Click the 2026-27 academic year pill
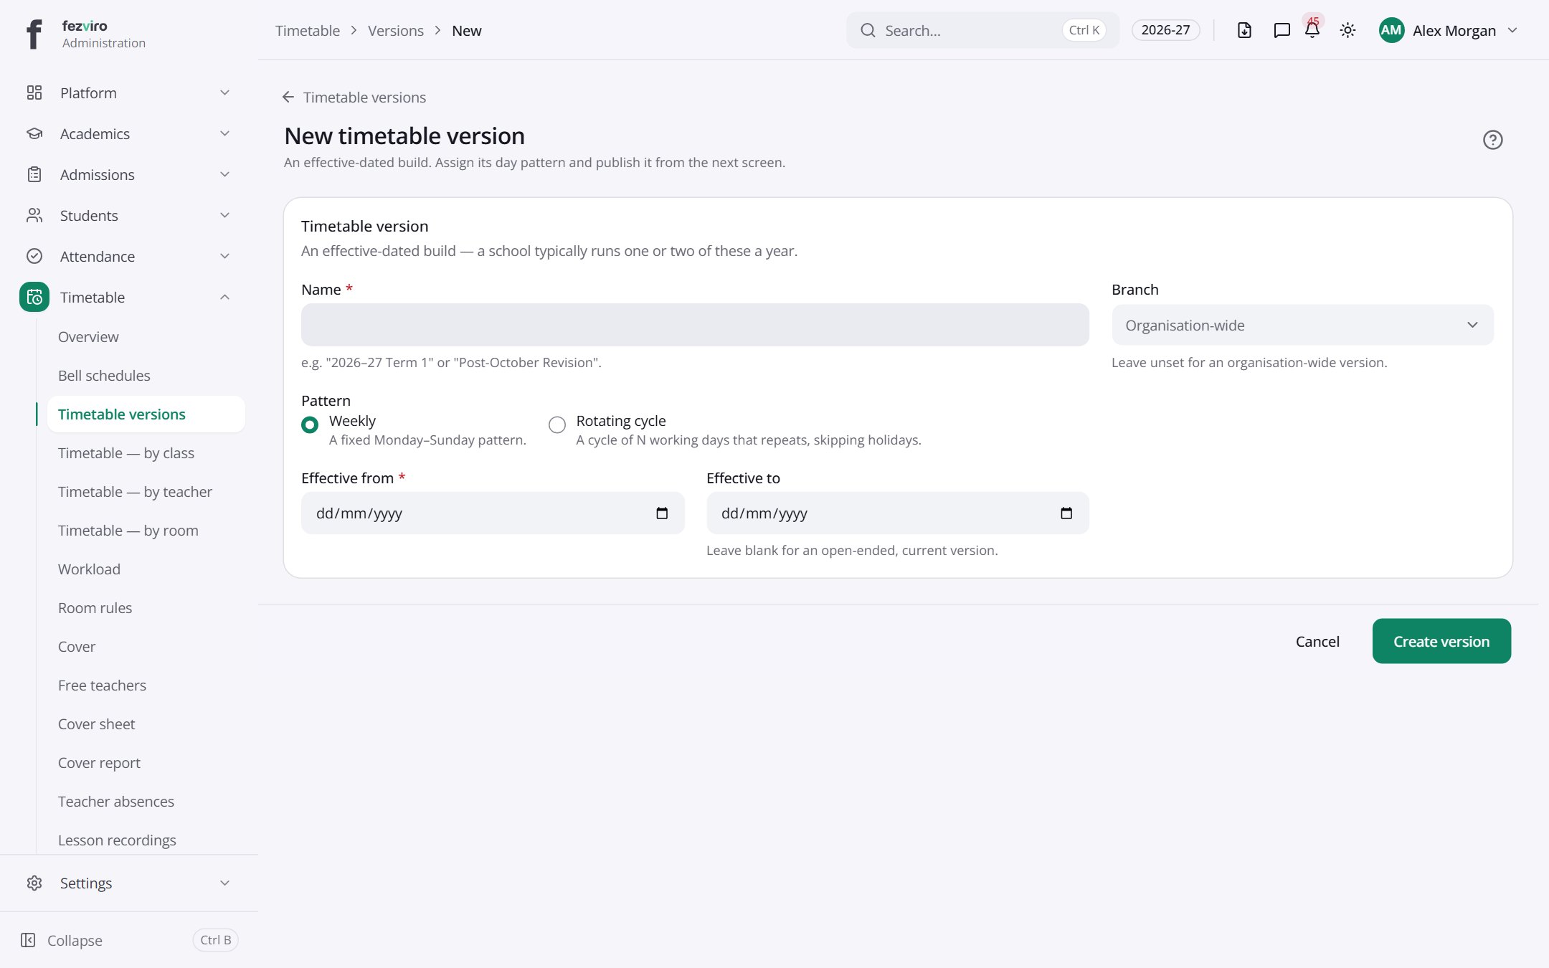 (1165, 30)
